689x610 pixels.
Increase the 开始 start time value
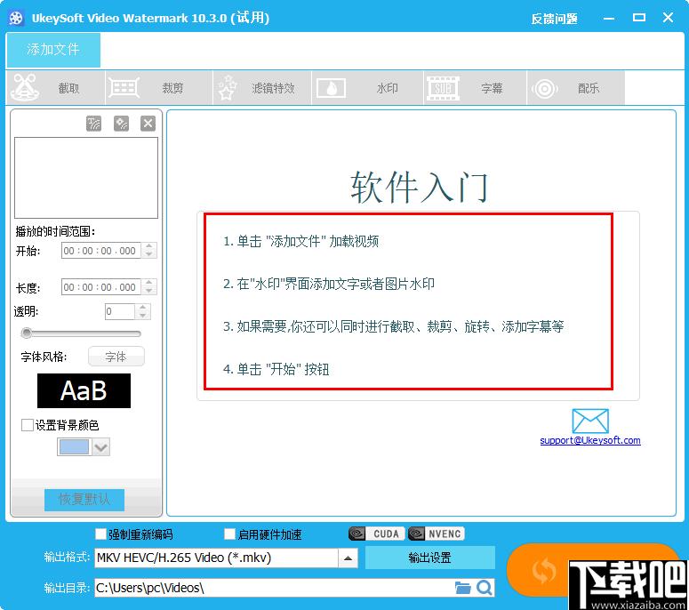pos(149,246)
